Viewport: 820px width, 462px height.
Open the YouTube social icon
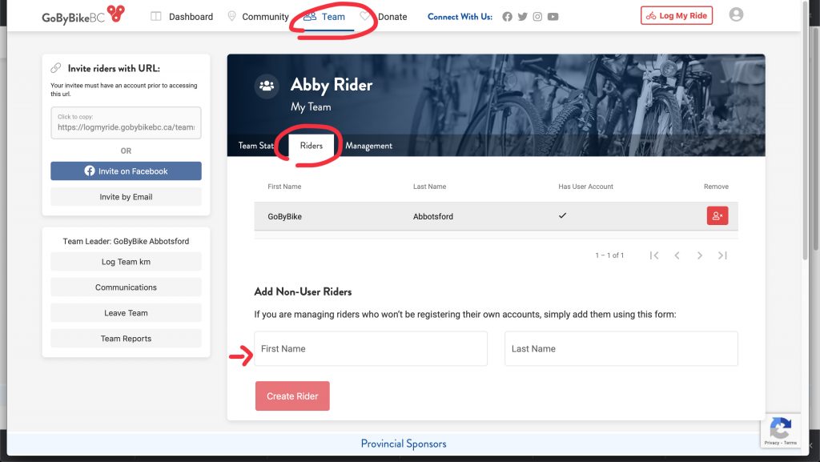pyautogui.click(x=553, y=17)
